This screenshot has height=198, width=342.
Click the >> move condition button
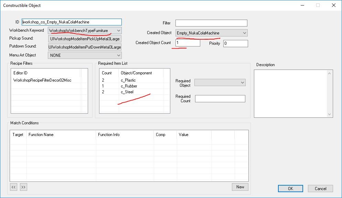(23, 187)
